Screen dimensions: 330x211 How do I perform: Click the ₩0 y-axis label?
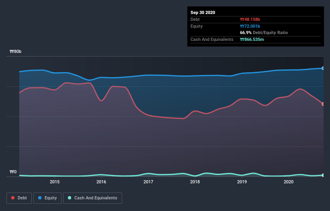[13, 172]
